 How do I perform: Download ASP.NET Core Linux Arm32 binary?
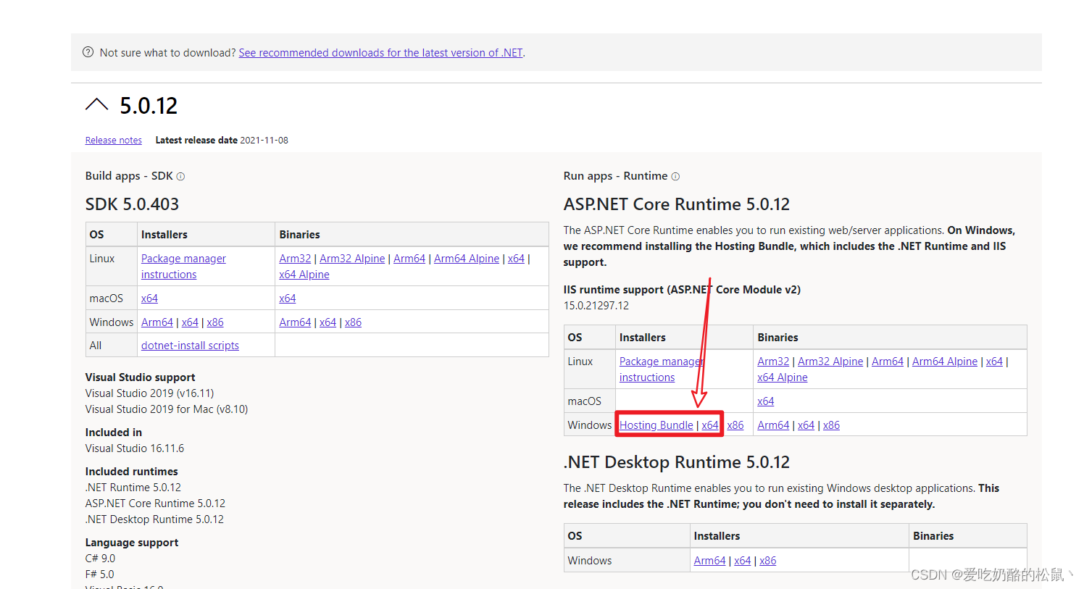tap(773, 362)
